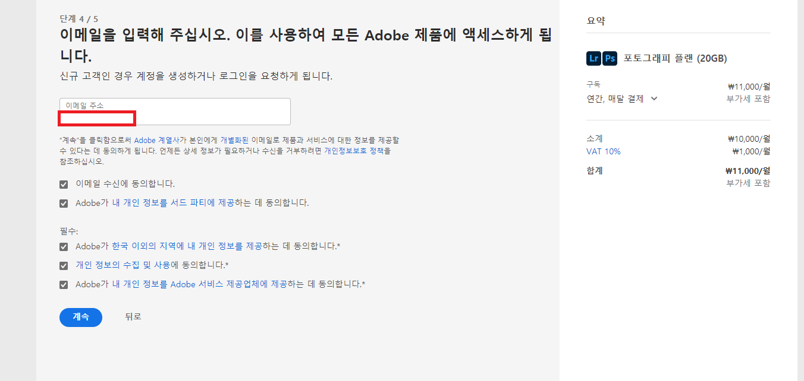The height and width of the screenshot is (381, 804).
Task: Click the VAT 10% link
Action: click(x=603, y=151)
